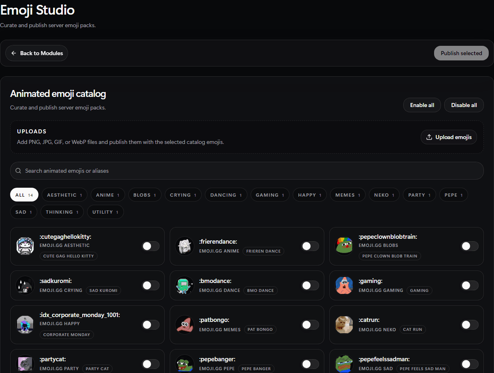Click the Publish selected button

click(x=461, y=53)
